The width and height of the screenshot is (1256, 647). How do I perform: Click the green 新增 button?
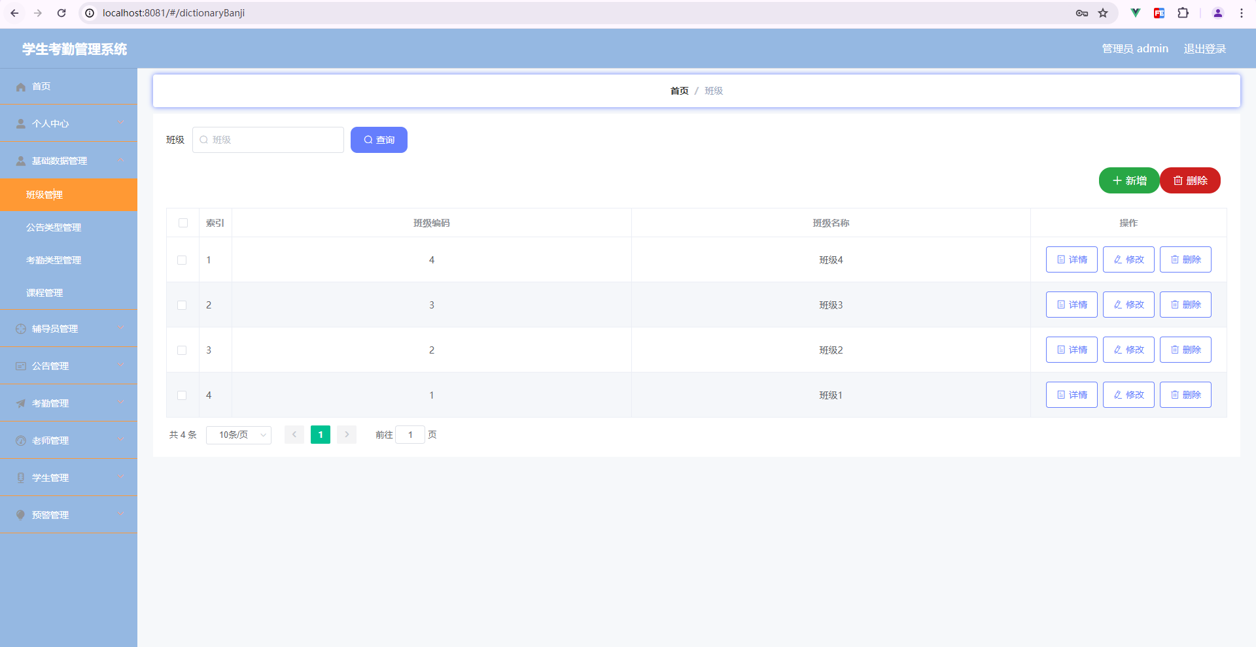pos(1129,180)
